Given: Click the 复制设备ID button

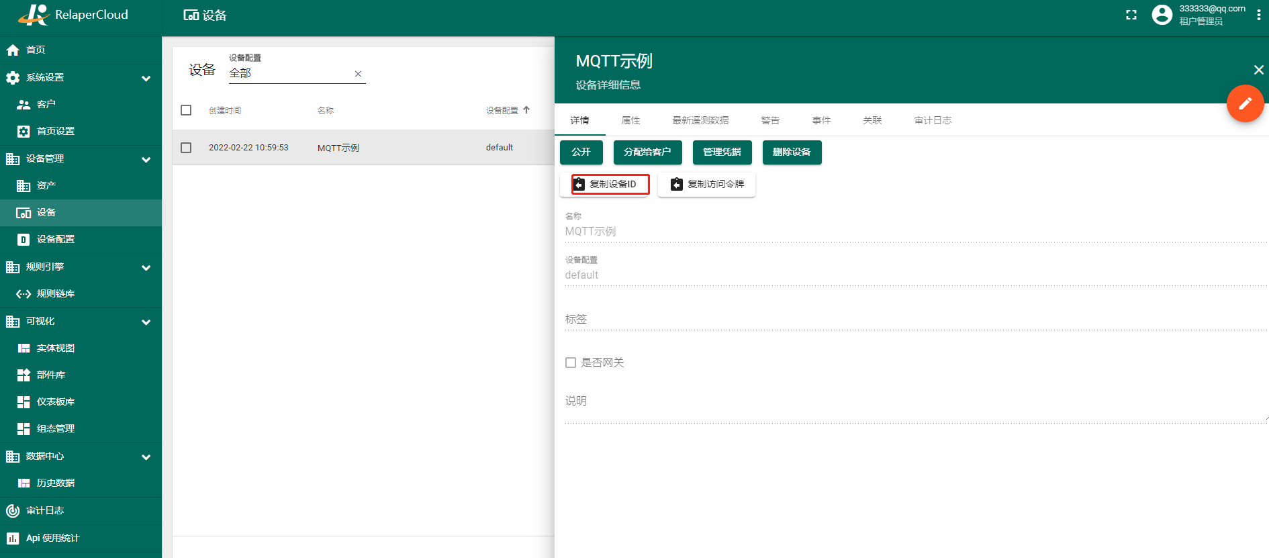Looking at the screenshot, I should tap(605, 184).
